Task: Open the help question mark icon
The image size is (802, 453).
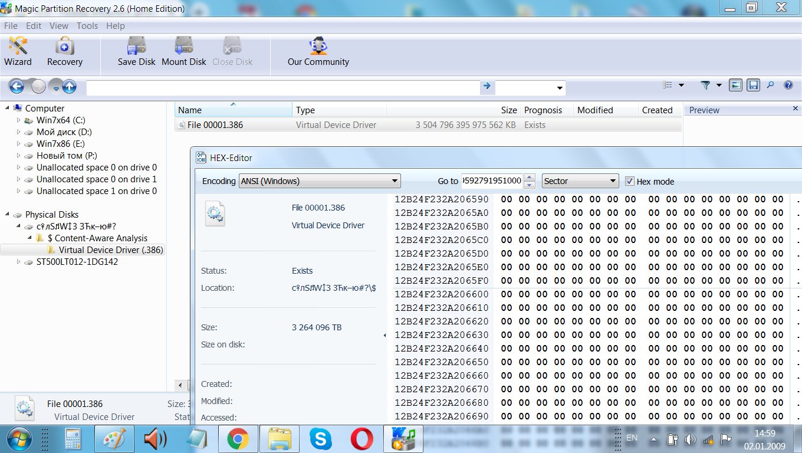Action: click(788, 86)
